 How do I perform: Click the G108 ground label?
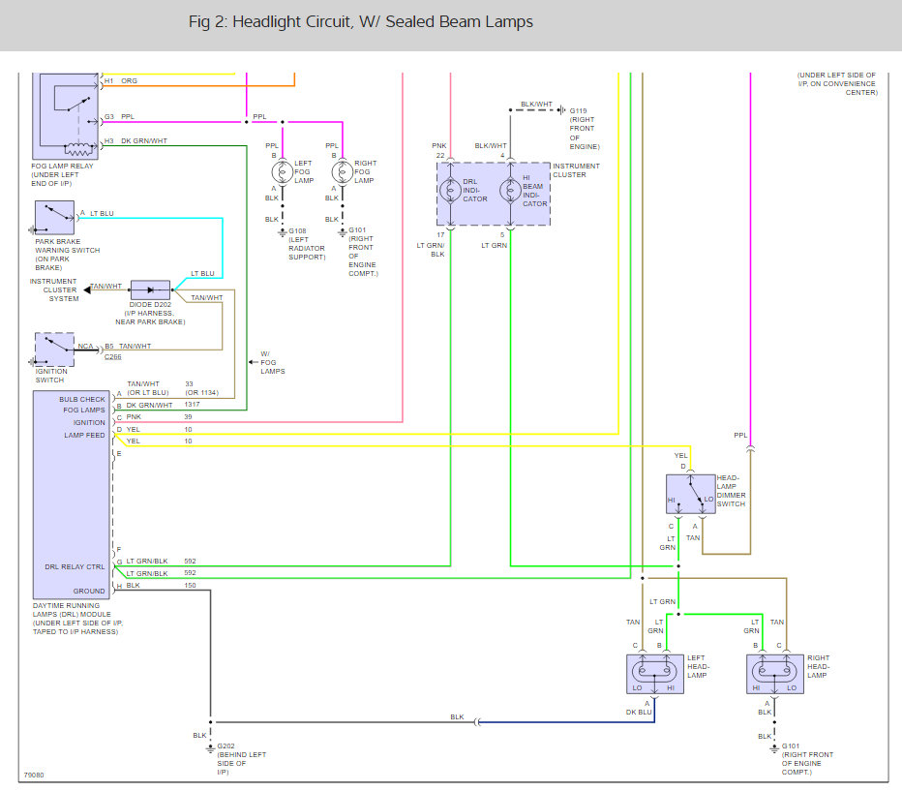pyautogui.click(x=297, y=231)
